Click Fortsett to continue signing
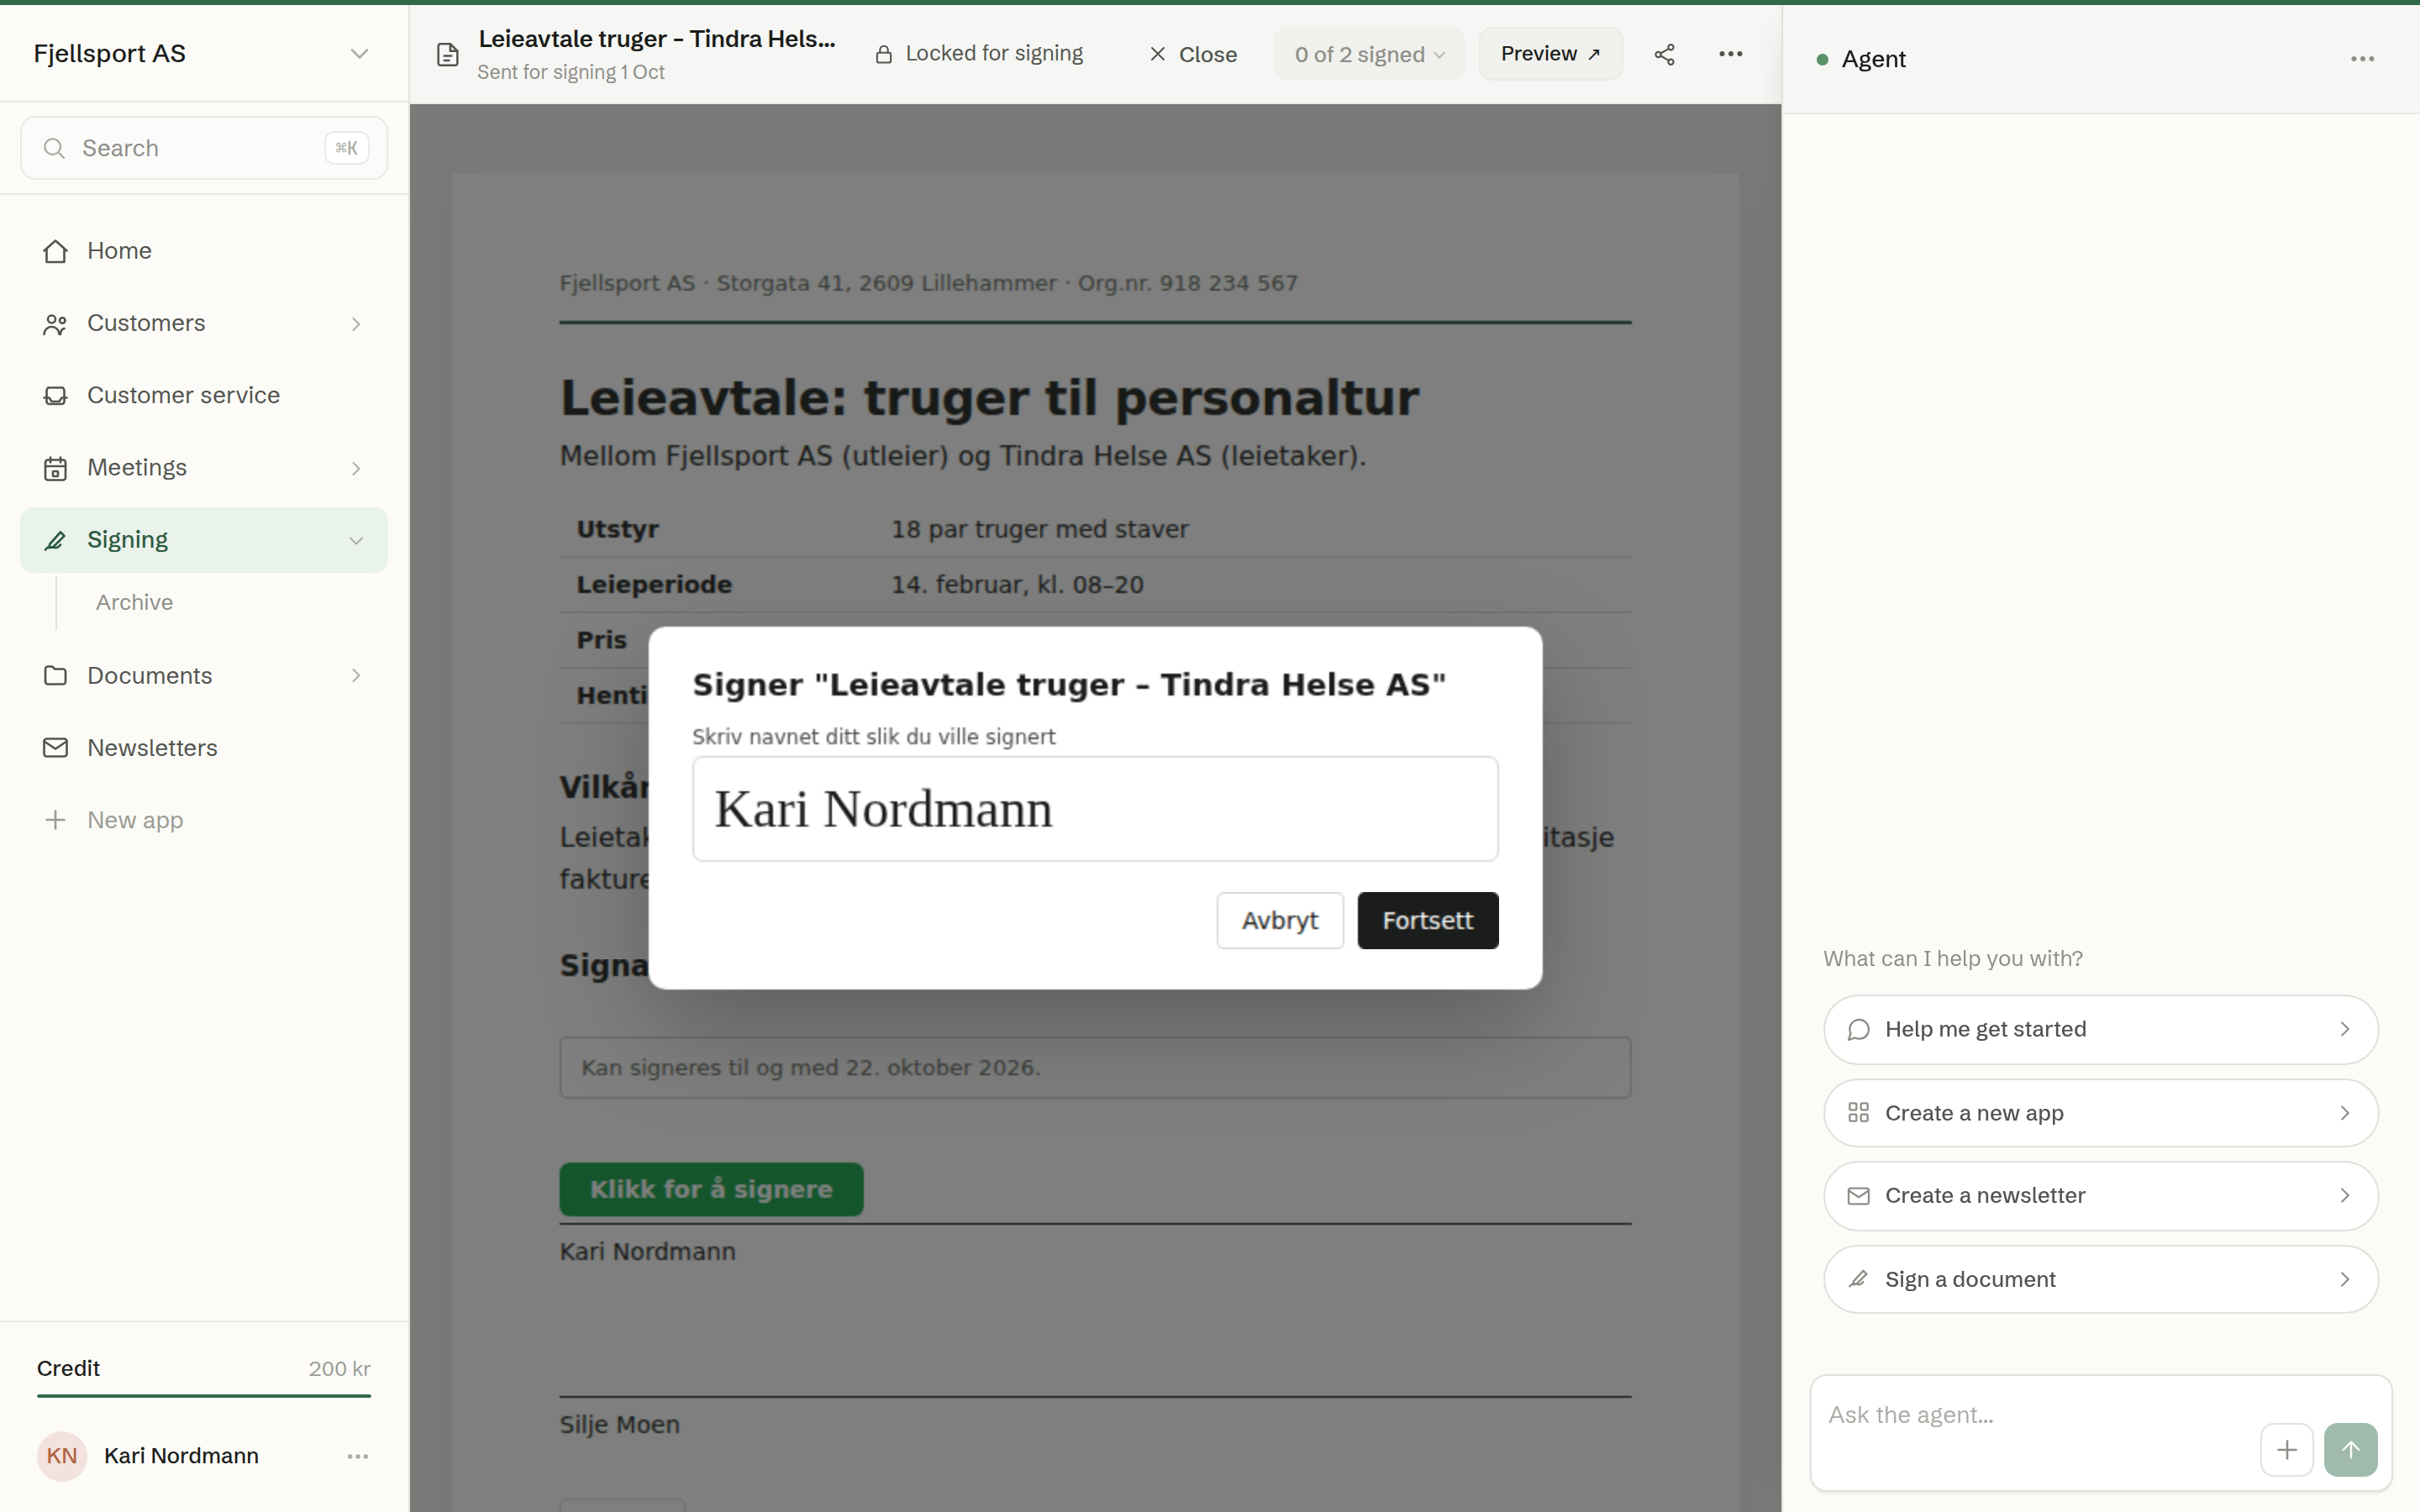This screenshot has height=1512, width=2420. tap(1427, 920)
